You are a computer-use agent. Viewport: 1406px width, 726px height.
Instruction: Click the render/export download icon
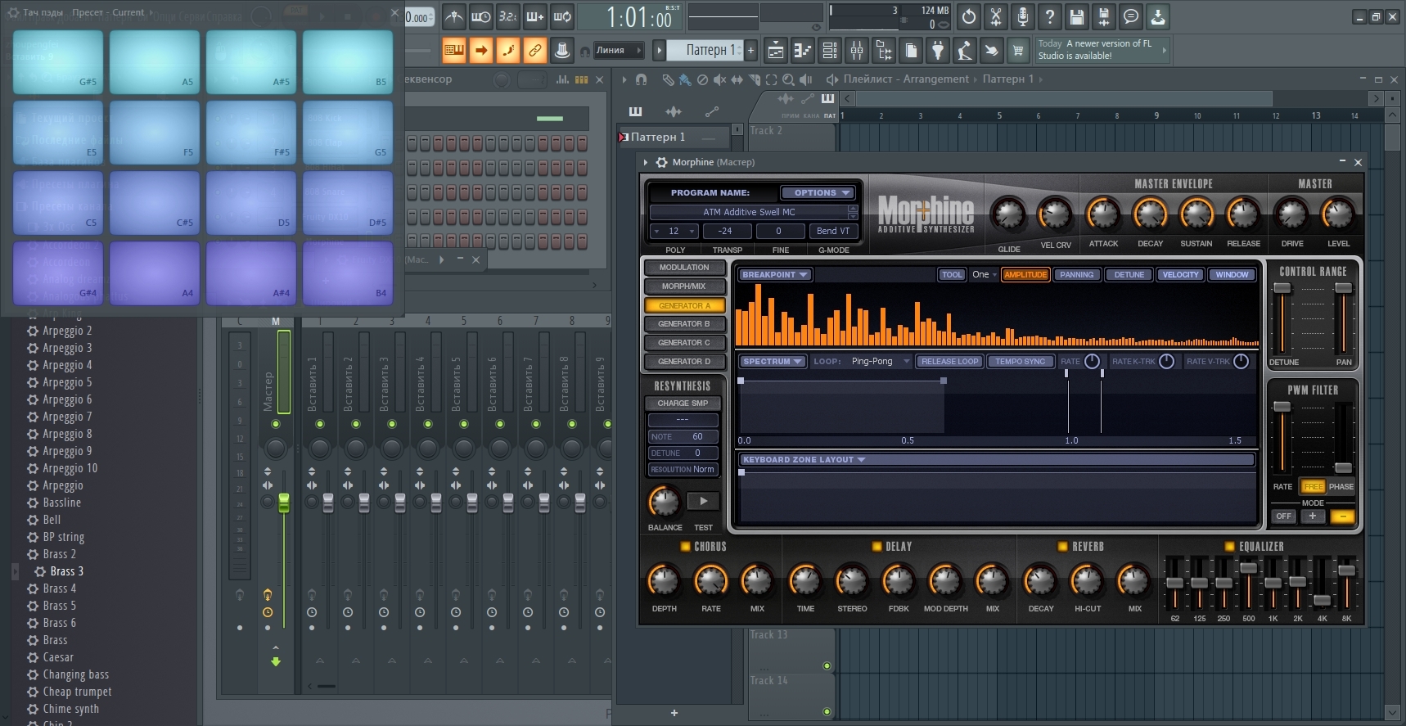(x=1158, y=16)
